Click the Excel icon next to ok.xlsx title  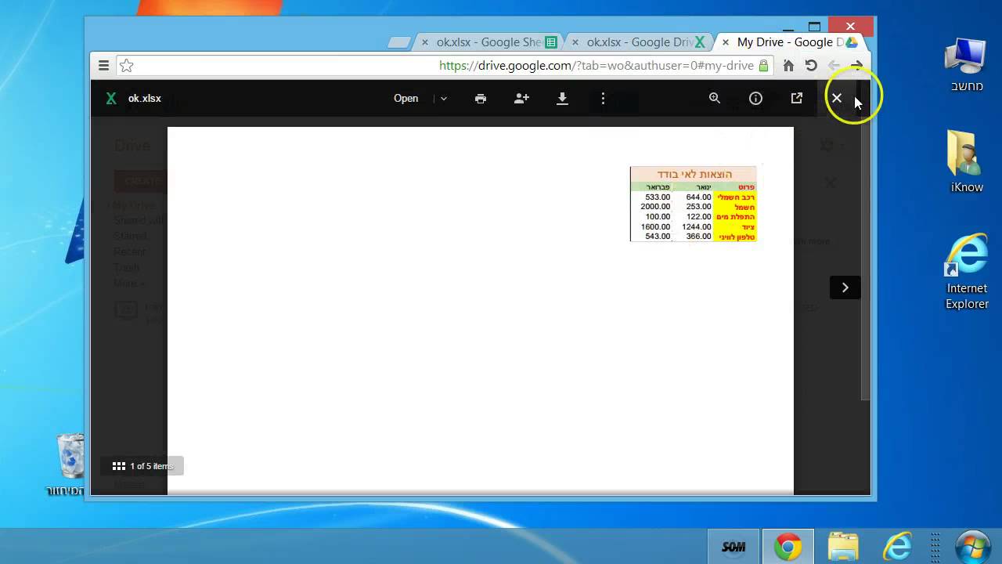pos(111,99)
